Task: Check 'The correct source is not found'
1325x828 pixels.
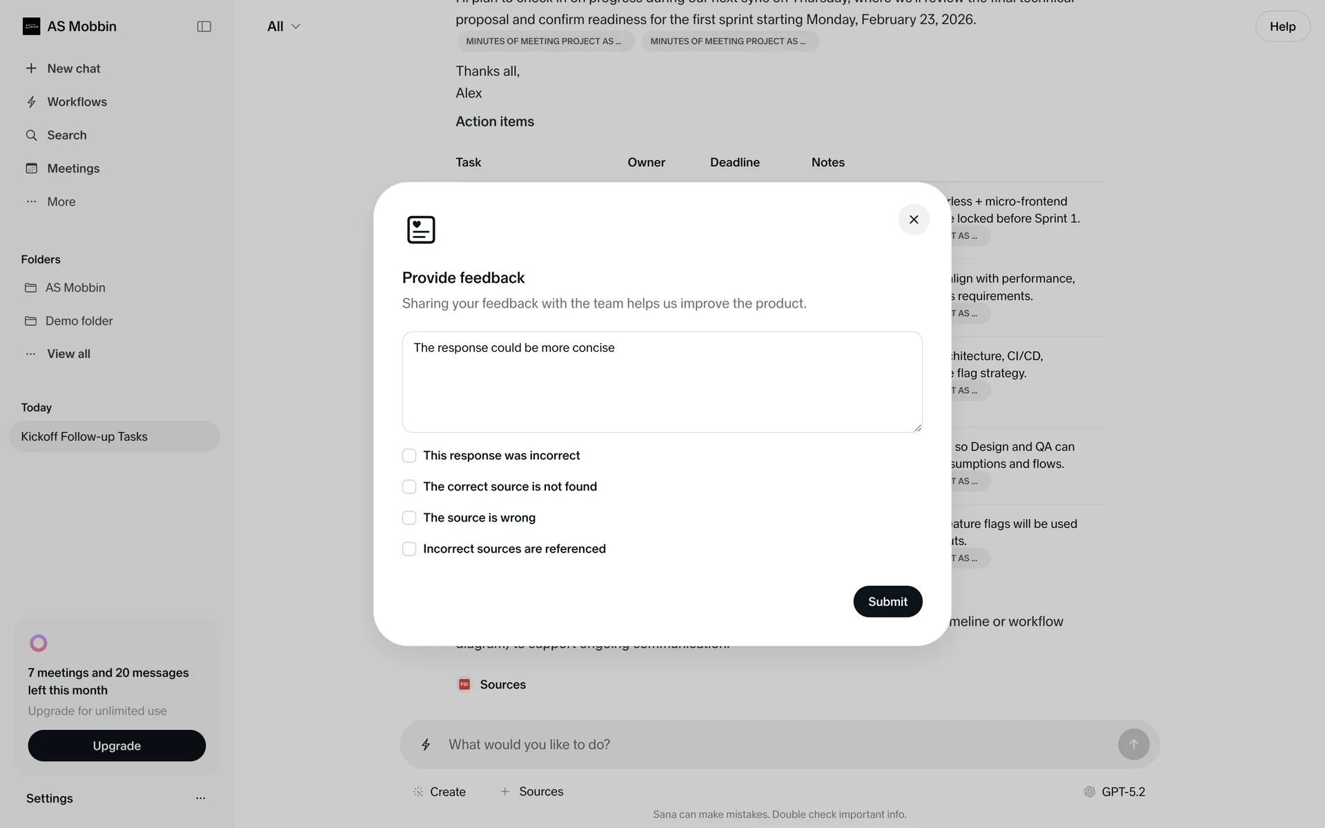Action: pos(409,486)
